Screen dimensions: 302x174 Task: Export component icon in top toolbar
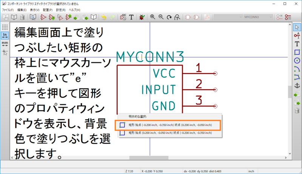[x=85, y=17]
